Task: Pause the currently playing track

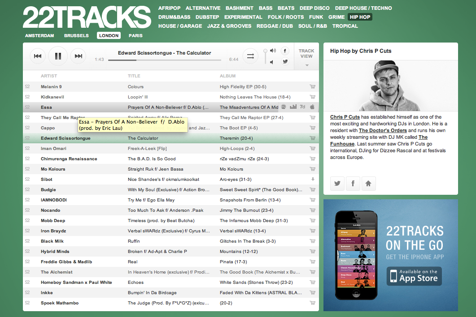Action: 58,56
